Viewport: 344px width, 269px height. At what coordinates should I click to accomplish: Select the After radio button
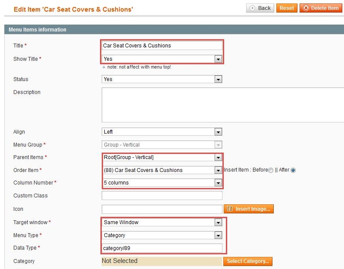(x=293, y=170)
